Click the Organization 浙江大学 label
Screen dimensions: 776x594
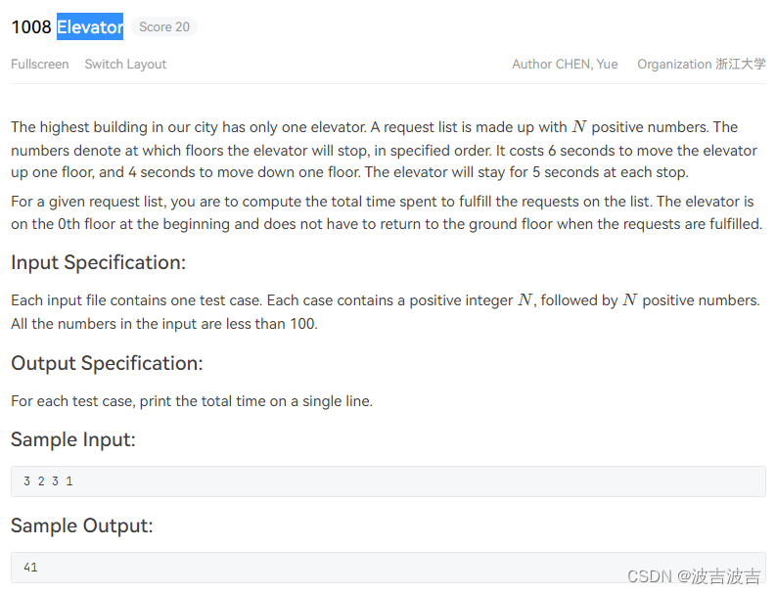702,65
